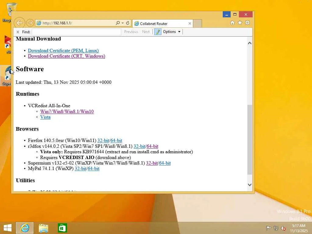Download r3dfox v144.0.2 64-bit

[x=152, y=146]
